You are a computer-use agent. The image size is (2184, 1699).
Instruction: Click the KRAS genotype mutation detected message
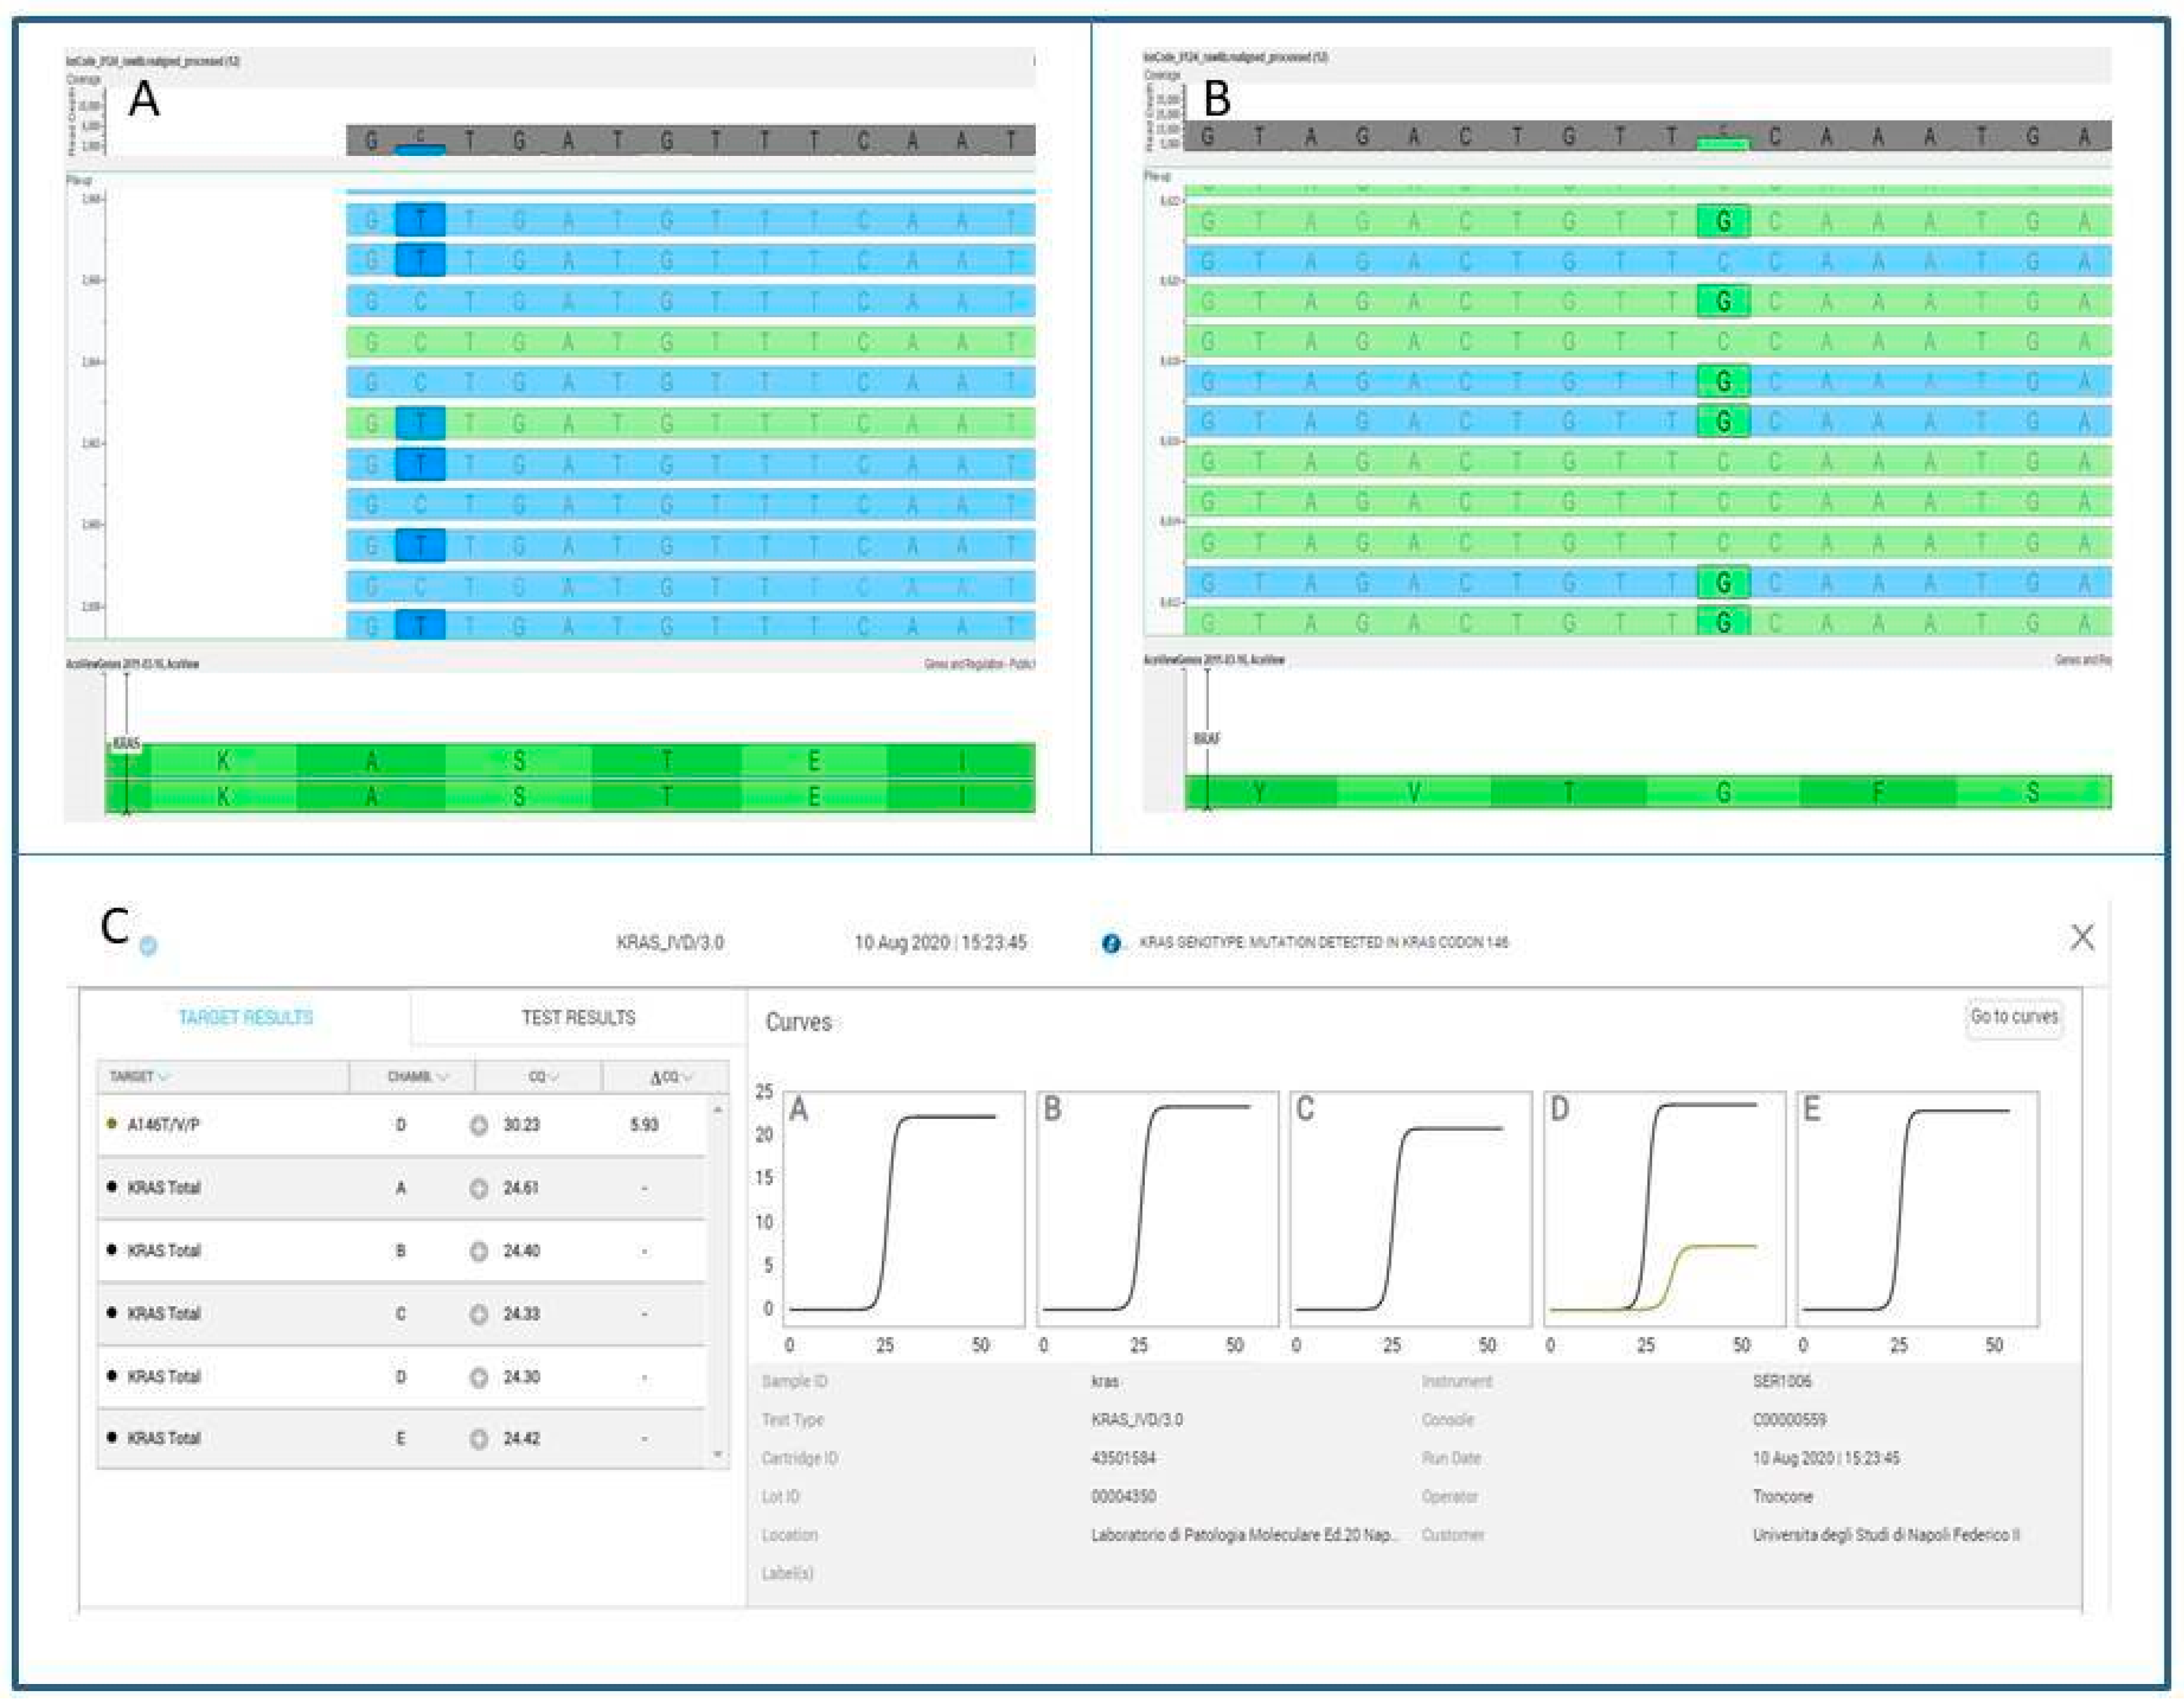point(1323,942)
